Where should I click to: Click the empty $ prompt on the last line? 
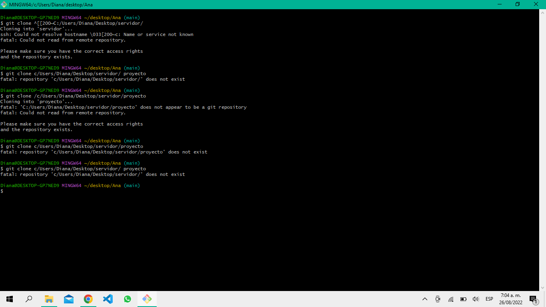[2, 191]
